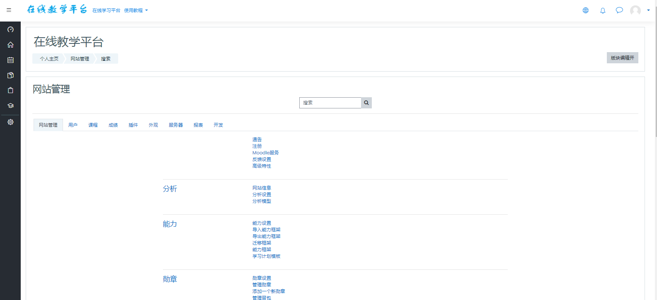Click the 网站管理 breadcrumb

80,59
